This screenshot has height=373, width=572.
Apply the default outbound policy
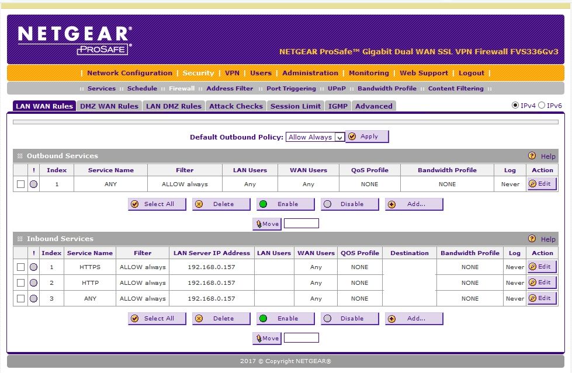click(367, 137)
